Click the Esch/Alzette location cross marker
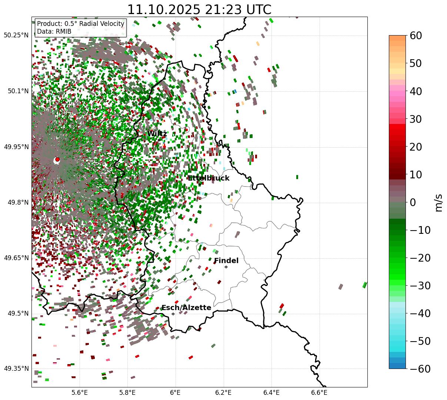447x400 pixels. point(173,314)
